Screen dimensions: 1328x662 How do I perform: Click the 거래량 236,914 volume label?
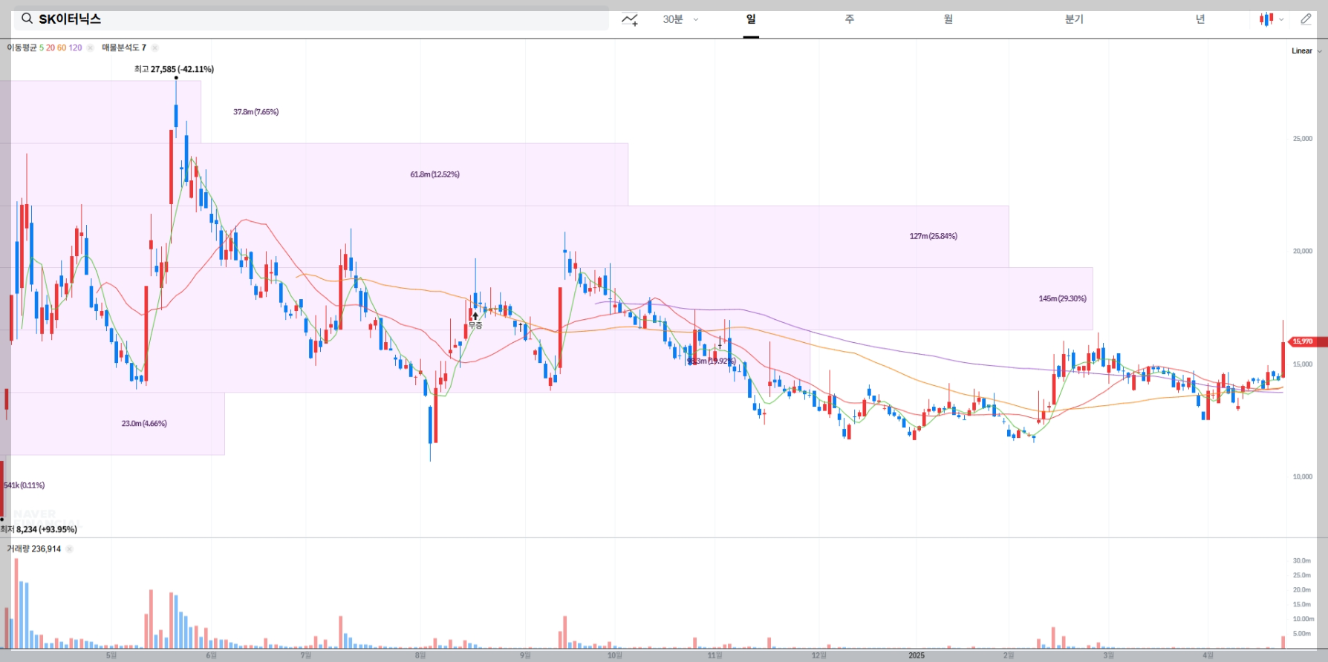click(x=34, y=549)
